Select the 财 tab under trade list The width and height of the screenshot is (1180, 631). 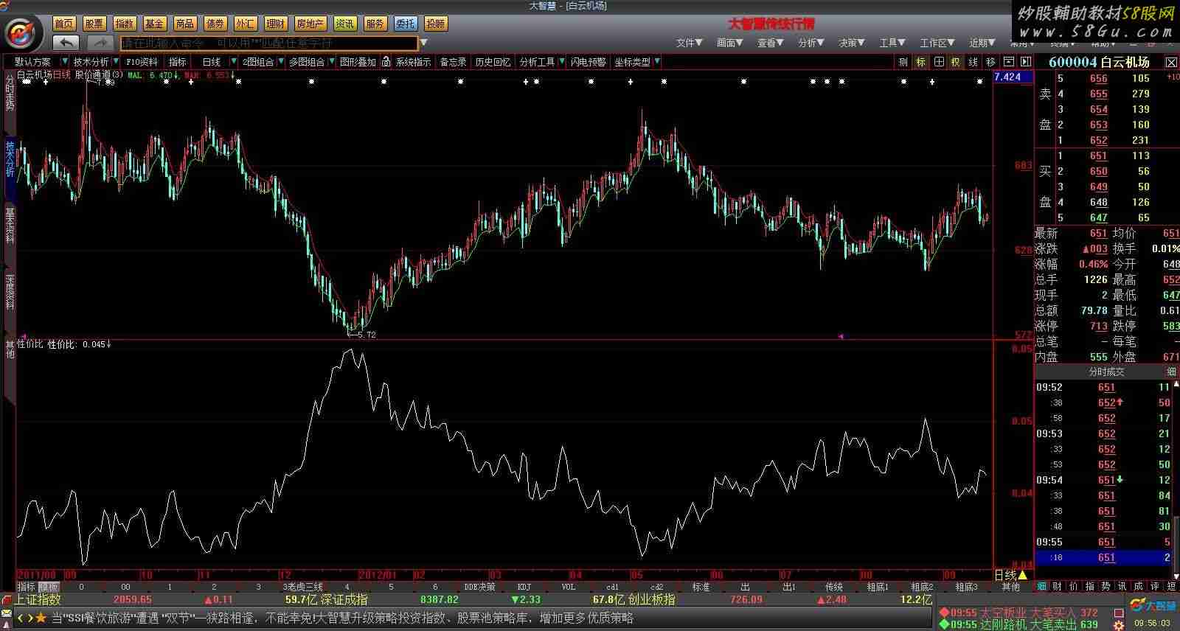click(1058, 587)
